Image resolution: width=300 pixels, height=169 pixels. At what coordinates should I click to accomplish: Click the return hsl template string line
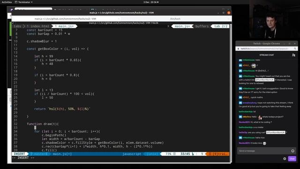click(62, 109)
